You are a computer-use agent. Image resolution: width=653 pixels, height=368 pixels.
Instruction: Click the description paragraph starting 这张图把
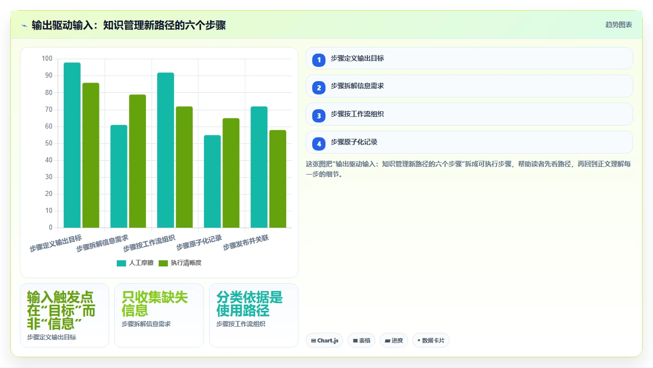click(469, 169)
